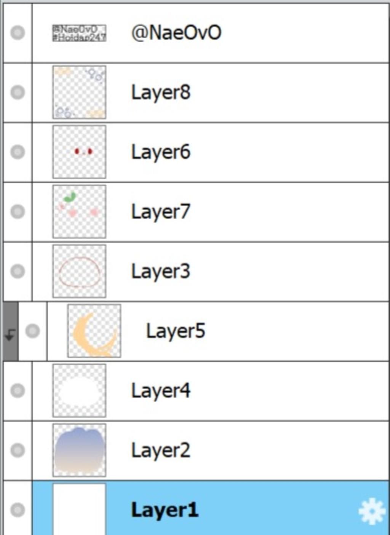This screenshot has height=535, width=390.
Task: Select Layer3 in the layer list
Action: 161,271
